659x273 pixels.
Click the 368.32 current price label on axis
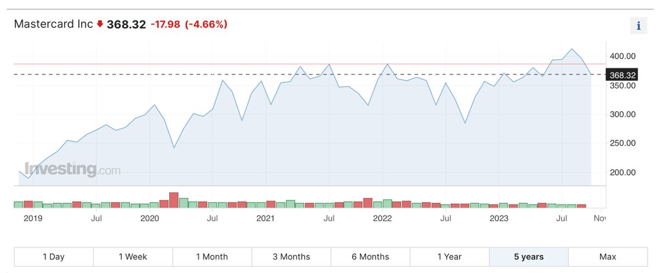tap(622, 75)
